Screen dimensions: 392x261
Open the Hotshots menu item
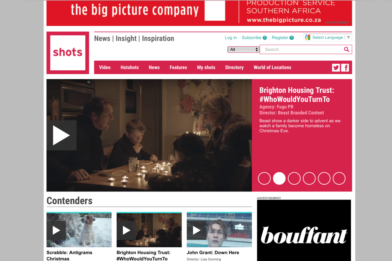129,67
